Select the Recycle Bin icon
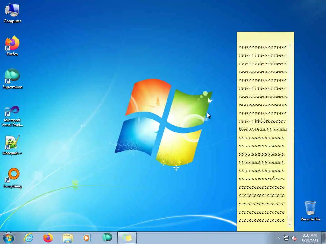This screenshot has width=326, height=244. pos(310,211)
